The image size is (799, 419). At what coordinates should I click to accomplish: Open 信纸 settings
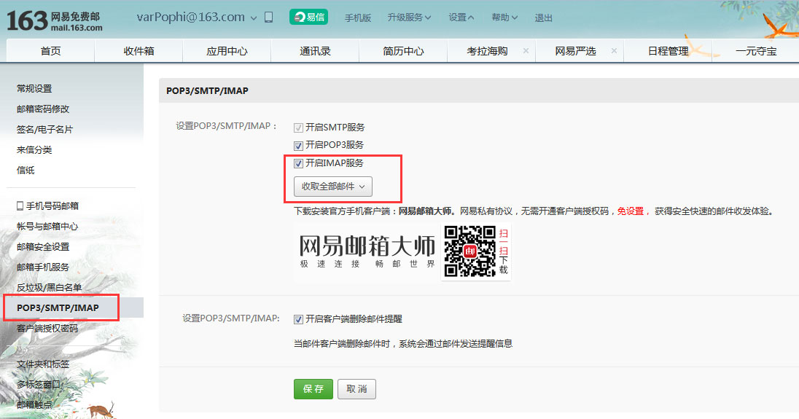[x=26, y=170]
